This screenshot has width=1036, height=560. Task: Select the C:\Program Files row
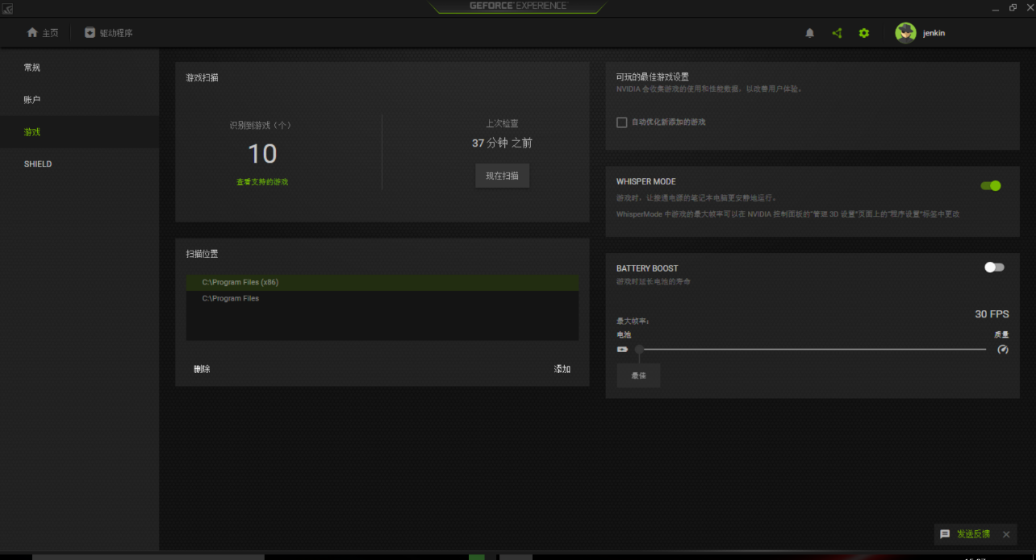coord(382,299)
